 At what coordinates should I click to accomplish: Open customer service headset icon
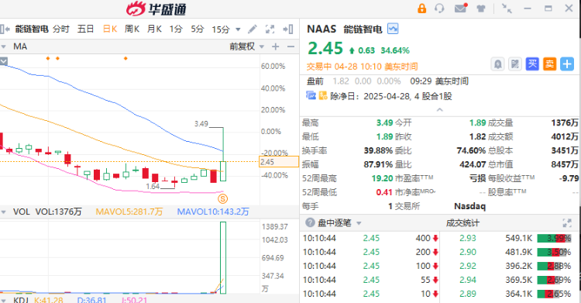click(x=439, y=9)
